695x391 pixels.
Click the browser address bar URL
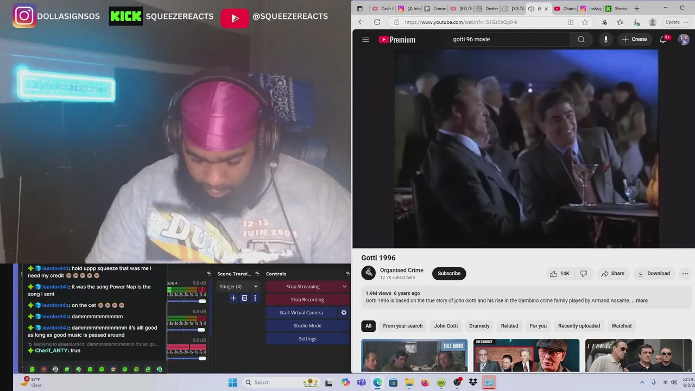[x=461, y=22]
